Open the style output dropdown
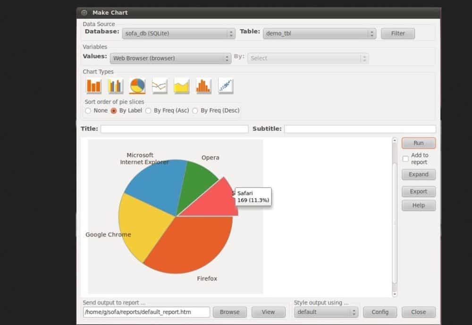The width and height of the screenshot is (472, 325). (326, 312)
